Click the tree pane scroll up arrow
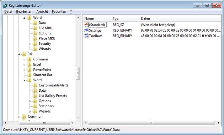Screen dimensions: 224x135 pyautogui.click(x=78, y=18)
